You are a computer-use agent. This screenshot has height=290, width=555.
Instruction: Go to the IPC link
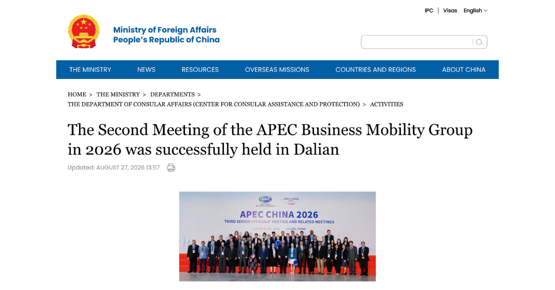[429, 11]
